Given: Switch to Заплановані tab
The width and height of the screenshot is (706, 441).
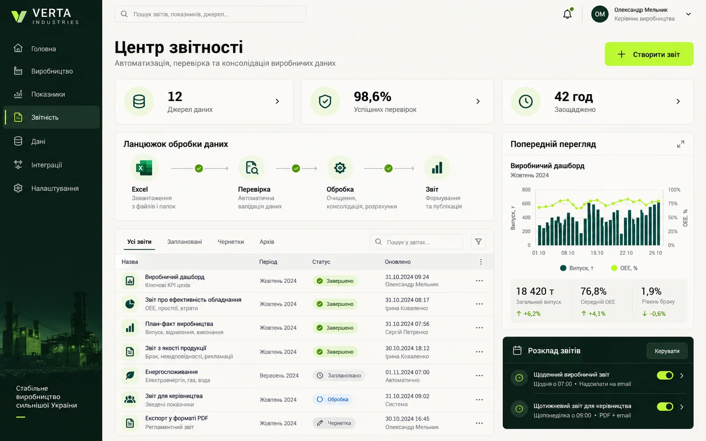Looking at the screenshot, I should (x=185, y=242).
